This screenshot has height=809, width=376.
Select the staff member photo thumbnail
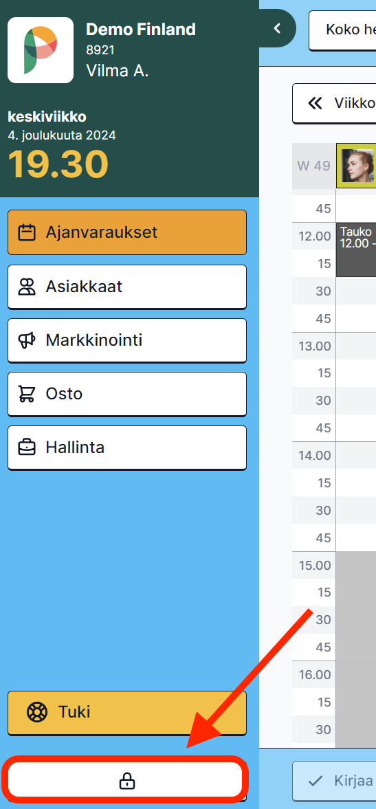(357, 166)
